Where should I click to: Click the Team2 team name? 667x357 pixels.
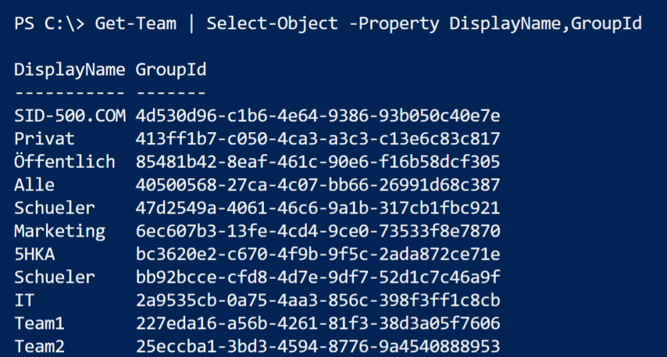pyautogui.click(x=39, y=346)
